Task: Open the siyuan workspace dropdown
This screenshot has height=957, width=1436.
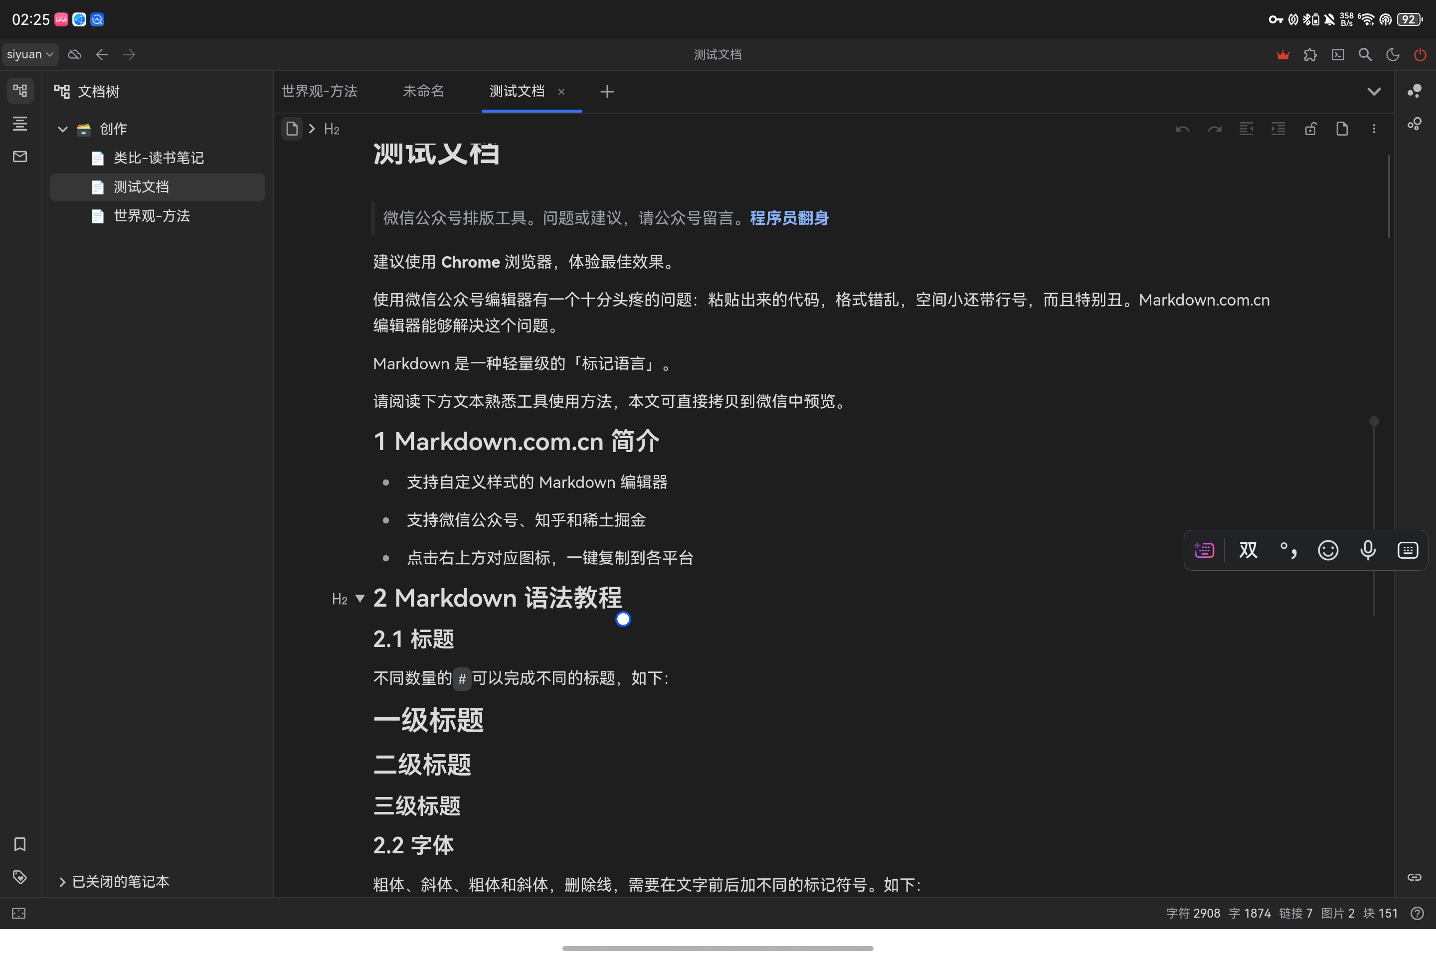Action: click(29, 54)
